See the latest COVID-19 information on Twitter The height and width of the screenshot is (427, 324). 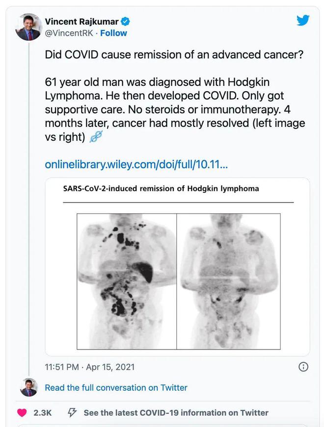coord(176,413)
